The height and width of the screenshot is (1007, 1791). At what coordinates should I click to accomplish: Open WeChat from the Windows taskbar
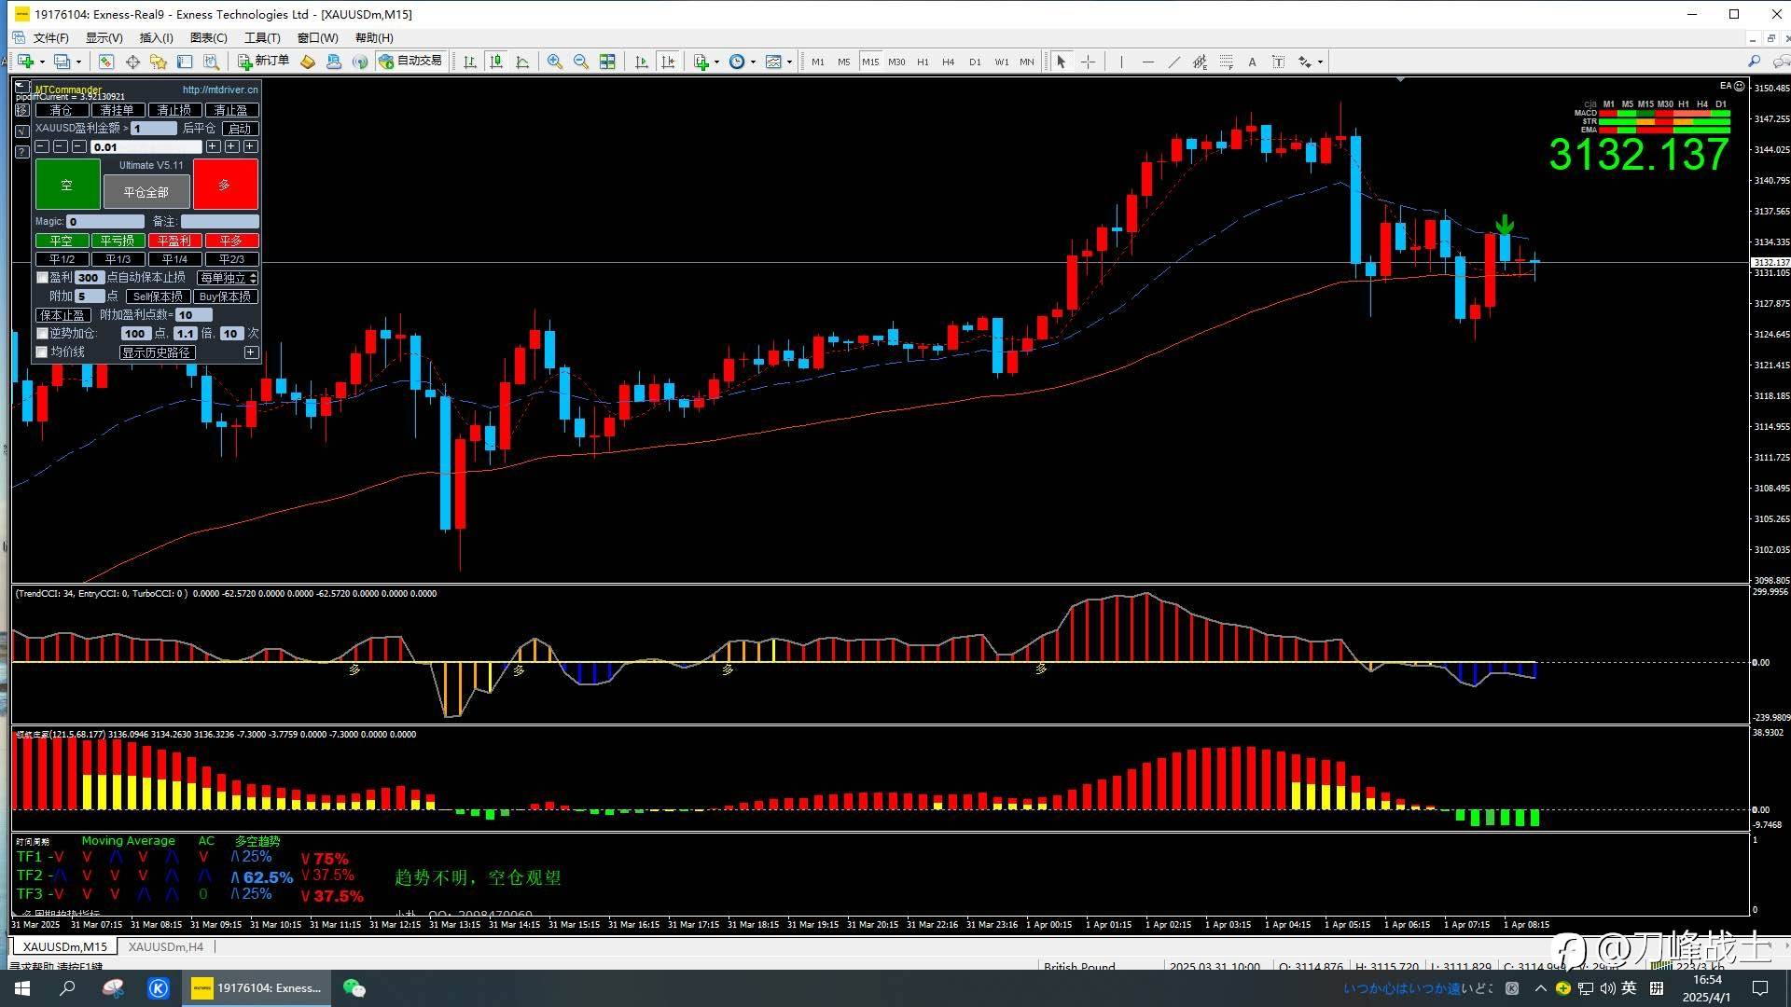[x=354, y=988]
